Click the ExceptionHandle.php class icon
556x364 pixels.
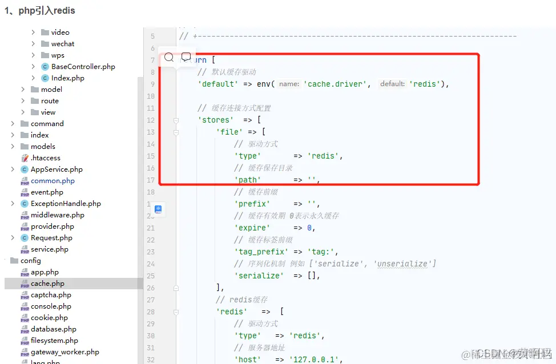tap(25, 204)
